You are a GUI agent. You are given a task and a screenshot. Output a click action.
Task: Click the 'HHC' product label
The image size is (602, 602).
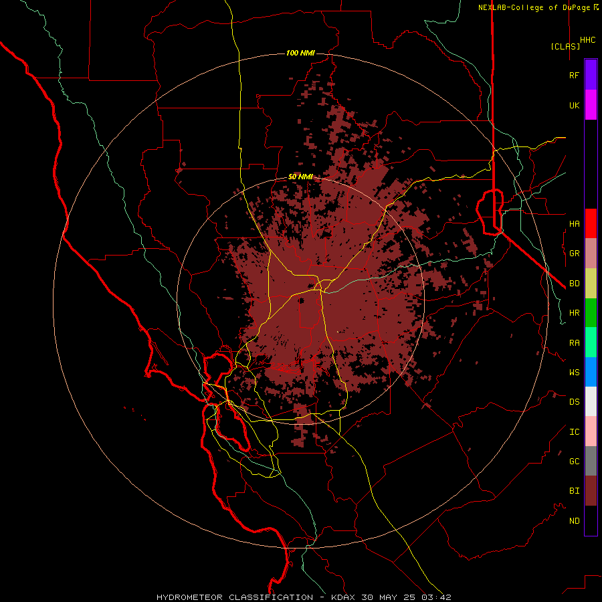coord(588,40)
